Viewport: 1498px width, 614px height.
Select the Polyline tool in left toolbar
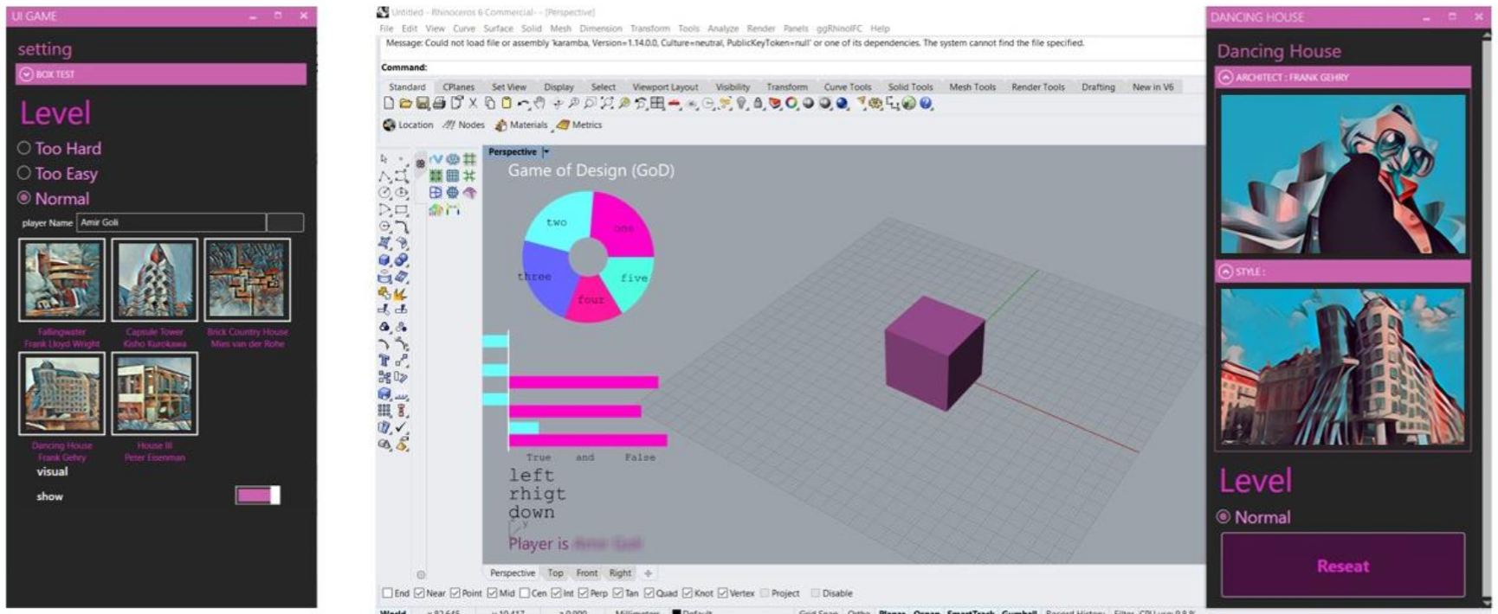pyautogui.click(x=384, y=176)
